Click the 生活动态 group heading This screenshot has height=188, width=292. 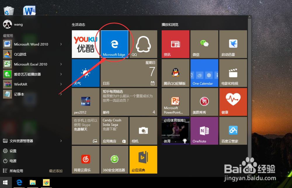tap(78, 25)
